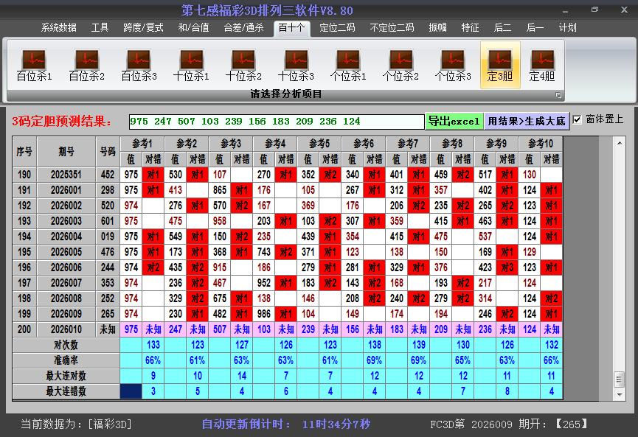Image resolution: width=638 pixels, height=437 pixels.
Task: Switch to the 定位二码 tab
Action: [336, 28]
